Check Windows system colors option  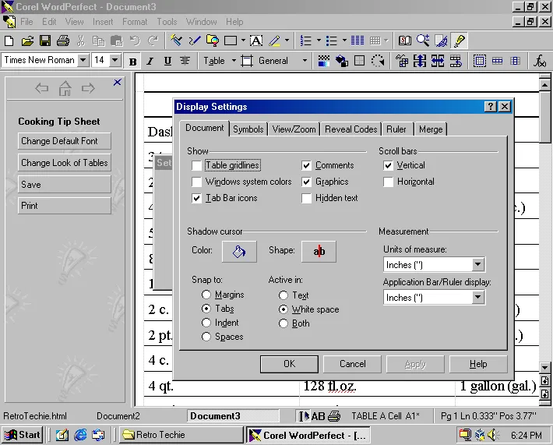tap(196, 182)
